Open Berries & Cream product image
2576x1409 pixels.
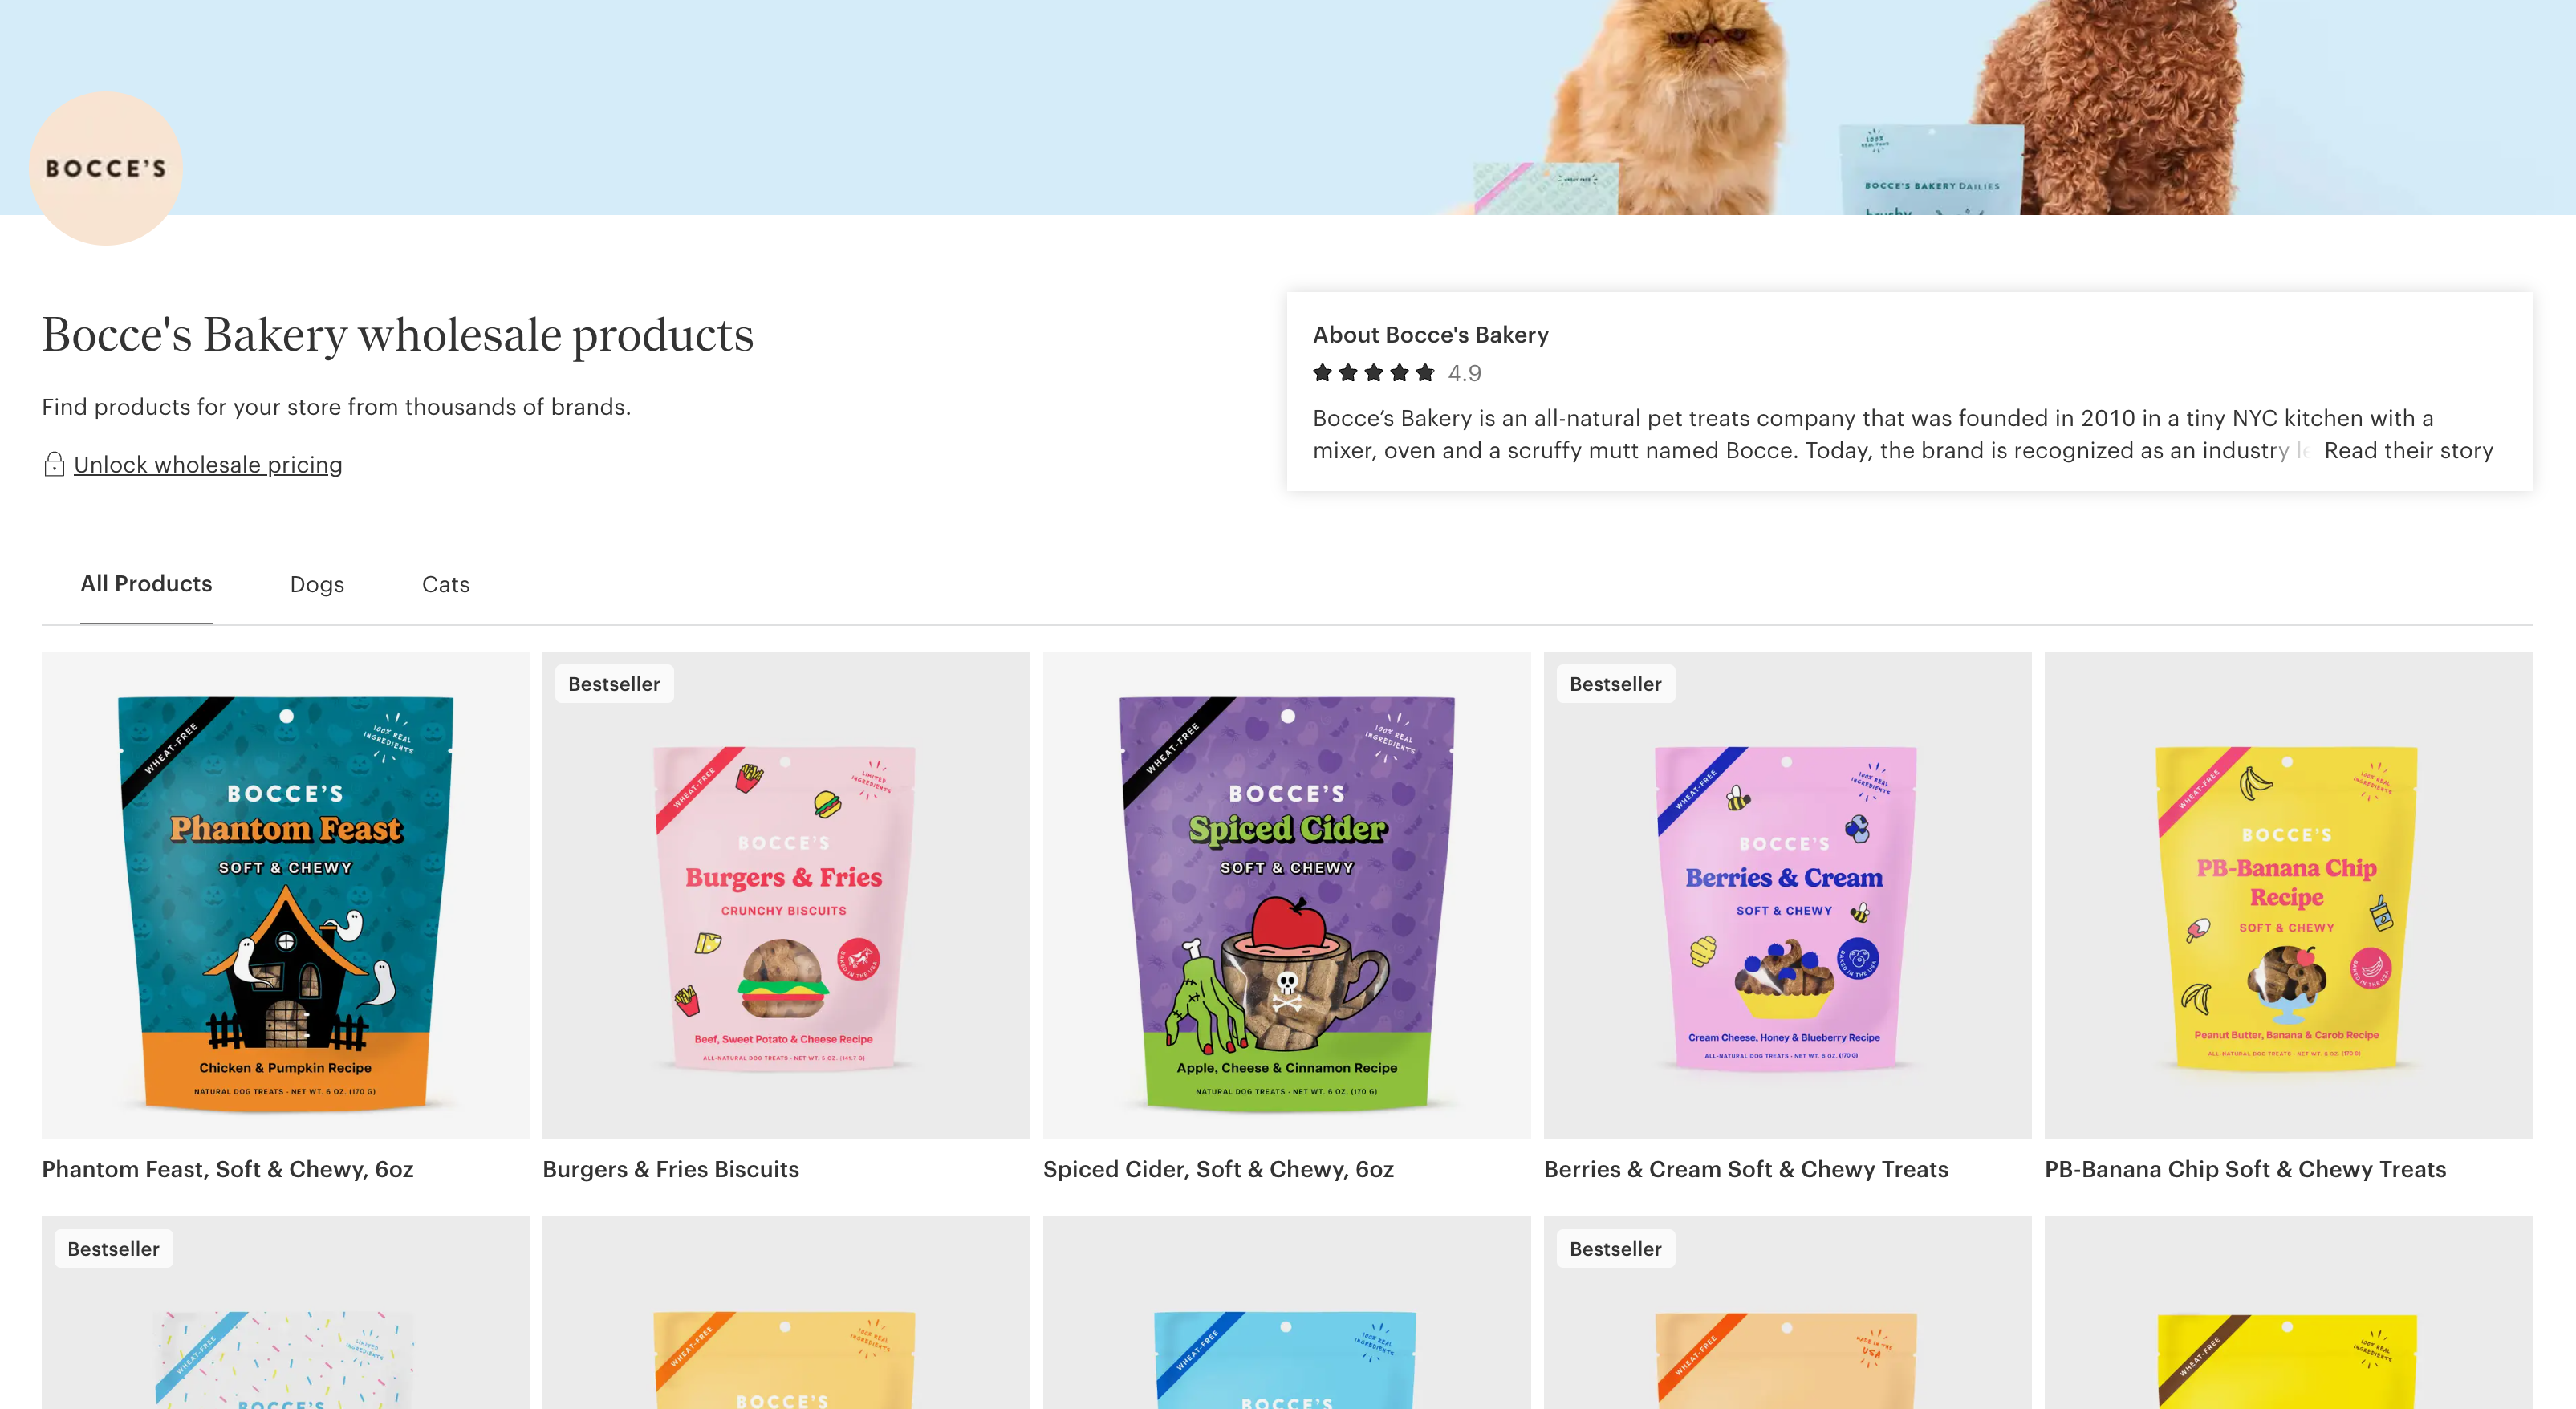point(1787,895)
